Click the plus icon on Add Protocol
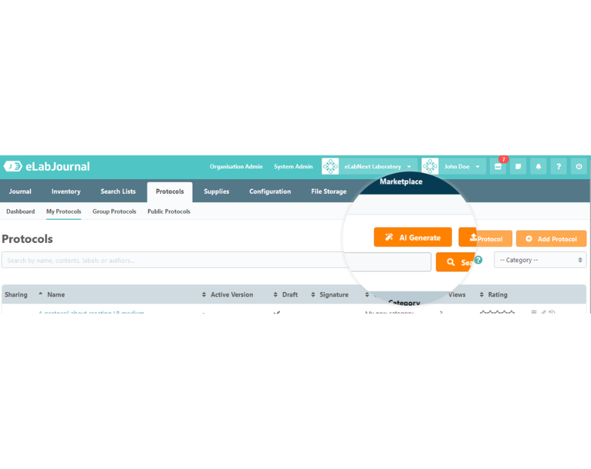 [529, 239]
